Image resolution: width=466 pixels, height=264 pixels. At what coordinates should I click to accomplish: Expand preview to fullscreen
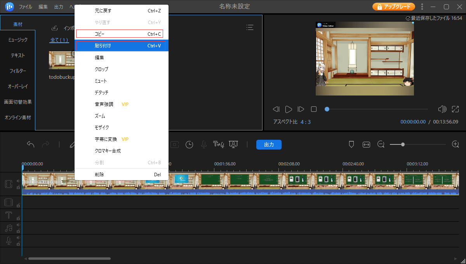pos(456,109)
